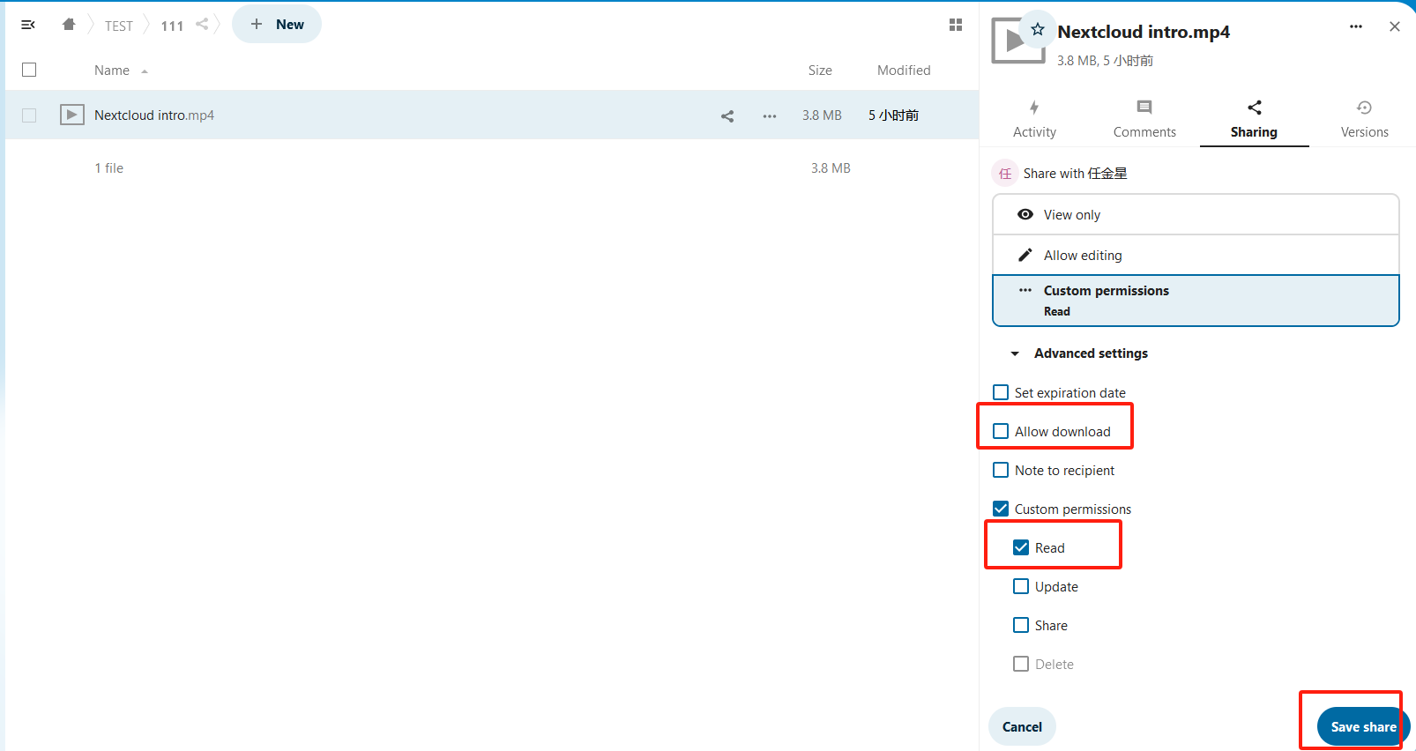Open the New file dropdown button
The height and width of the screenshot is (751, 1416).
tap(277, 25)
